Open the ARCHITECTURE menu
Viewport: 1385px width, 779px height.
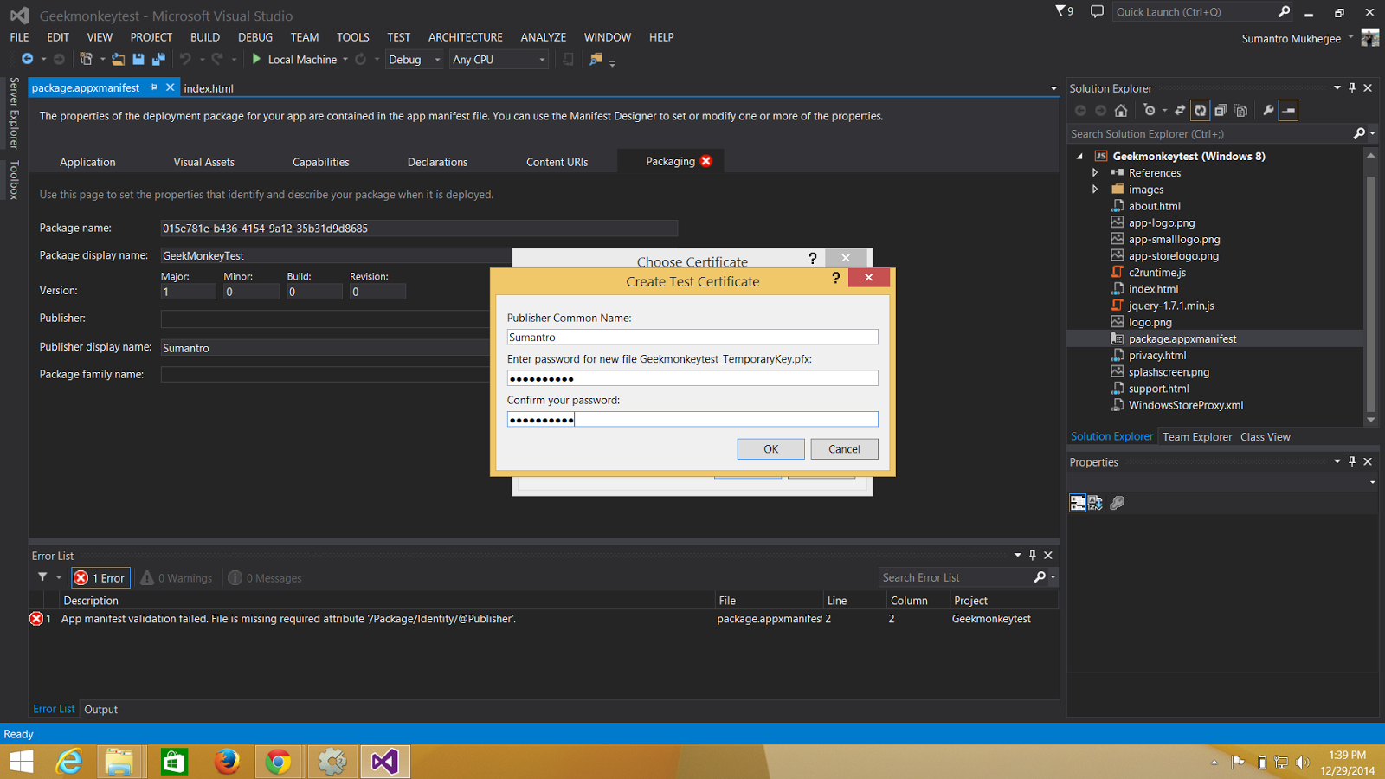coord(466,37)
